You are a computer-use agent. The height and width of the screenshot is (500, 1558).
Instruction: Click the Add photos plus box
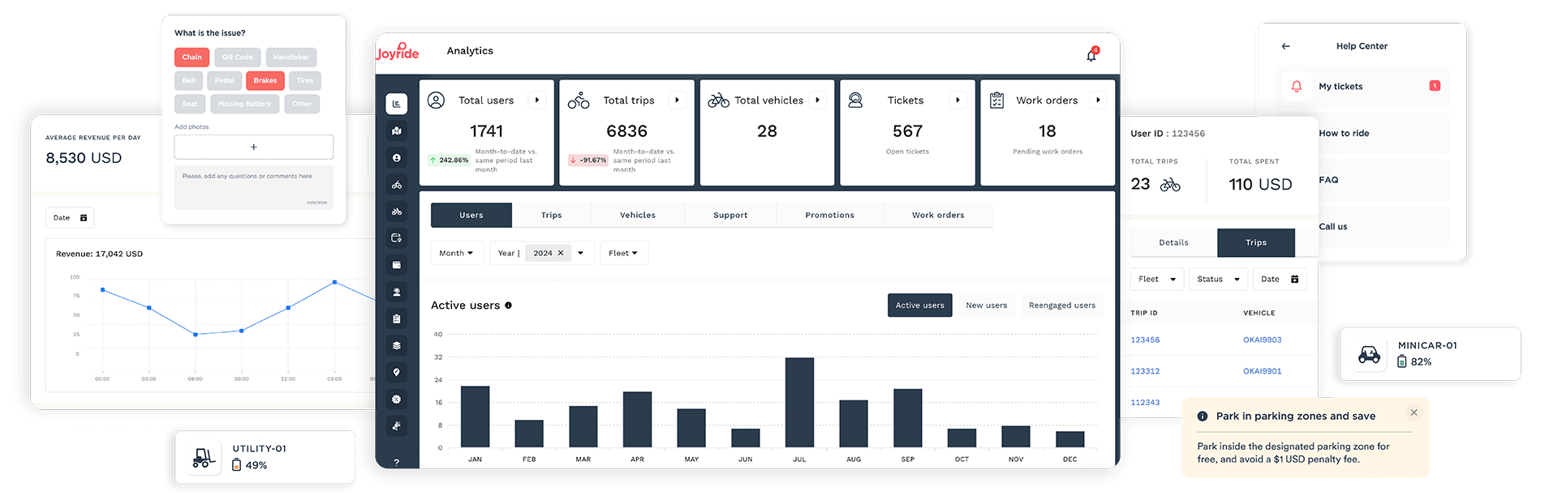(x=254, y=147)
